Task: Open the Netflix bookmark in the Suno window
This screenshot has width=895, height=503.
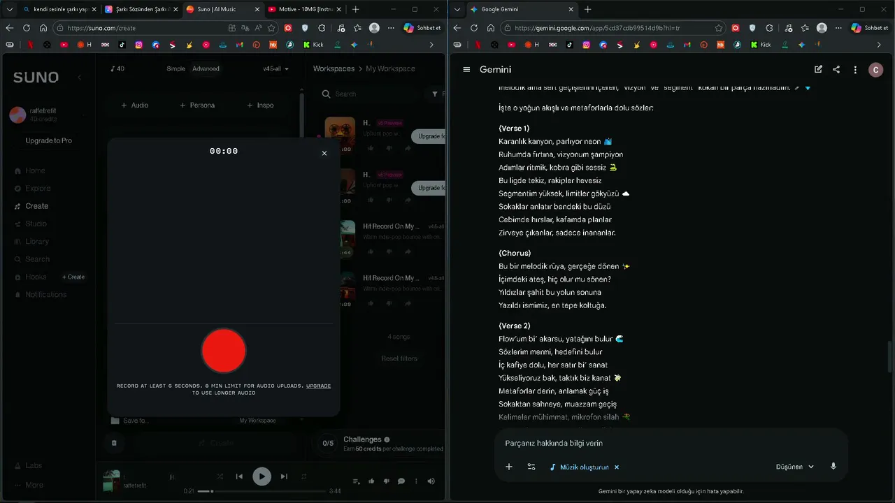Action: click(x=30, y=45)
